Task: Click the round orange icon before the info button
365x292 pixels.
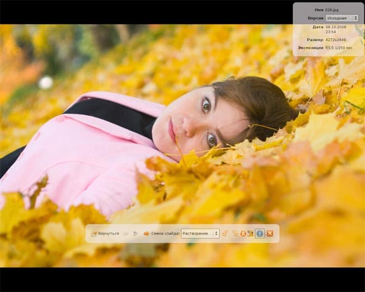Action: tap(243, 234)
